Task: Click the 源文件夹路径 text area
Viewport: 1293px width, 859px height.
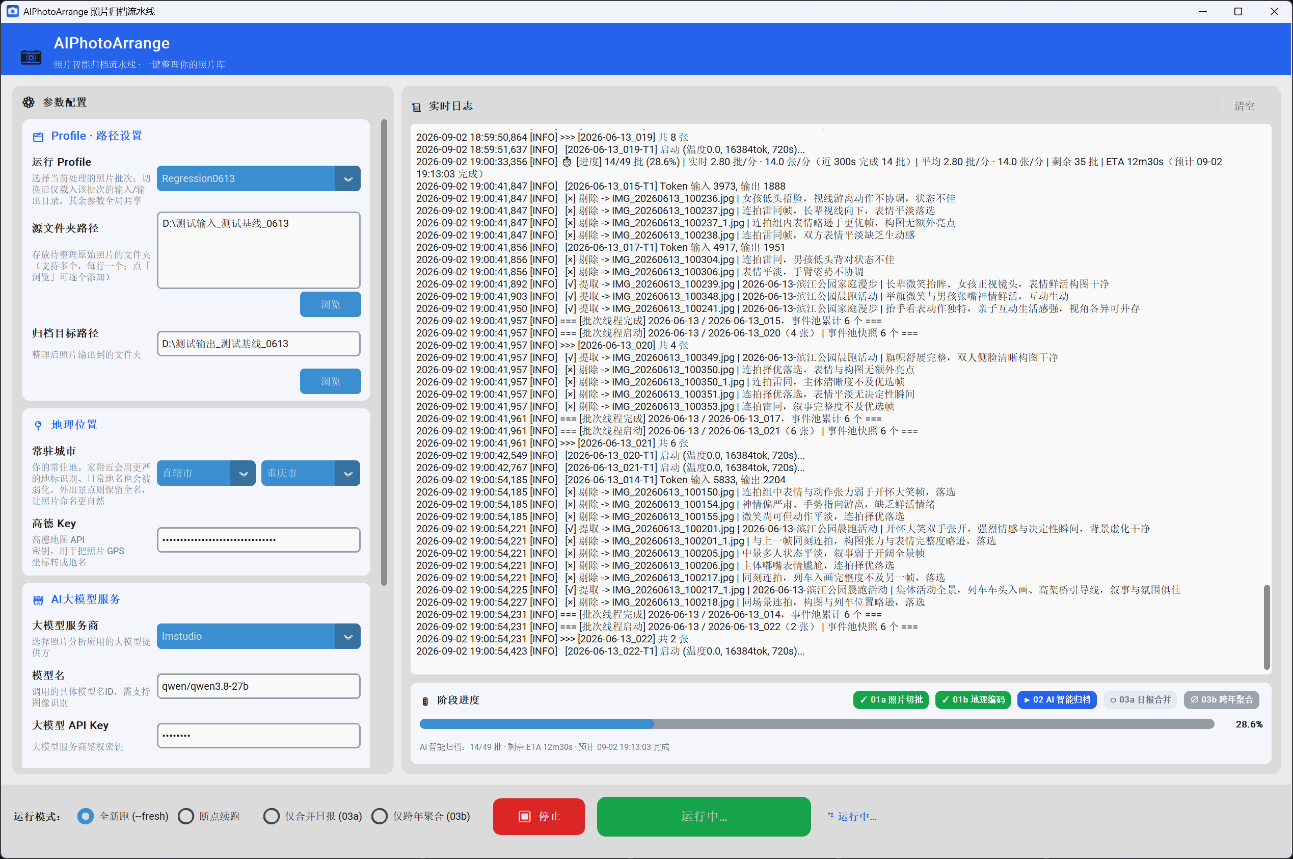Action: [x=258, y=250]
